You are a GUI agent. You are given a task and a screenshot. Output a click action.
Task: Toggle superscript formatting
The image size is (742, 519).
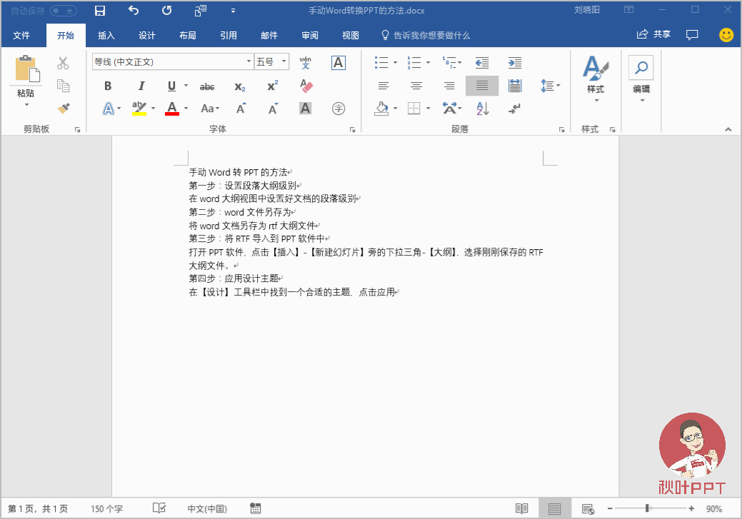point(273,86)
